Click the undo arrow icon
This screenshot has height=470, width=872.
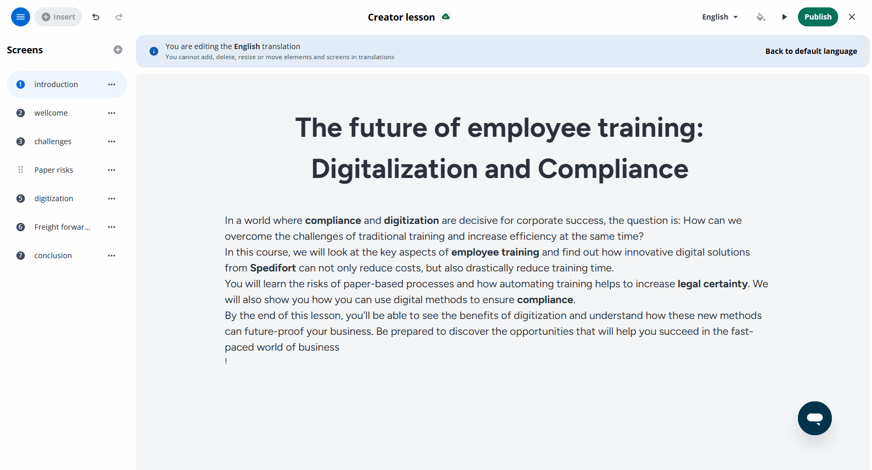pyautogui.click(x=96, y=17)
